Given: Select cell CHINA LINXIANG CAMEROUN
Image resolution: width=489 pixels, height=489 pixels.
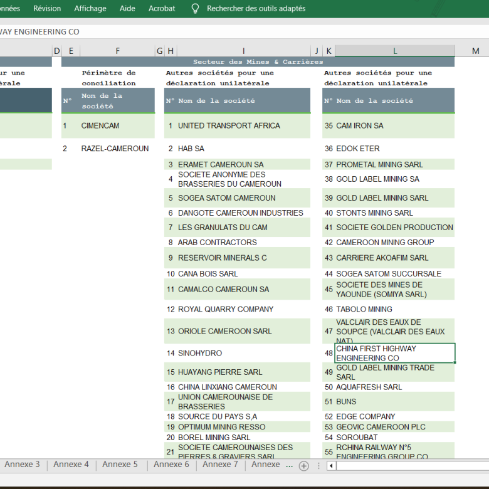Looking at the screenshot, I should 244,387.
